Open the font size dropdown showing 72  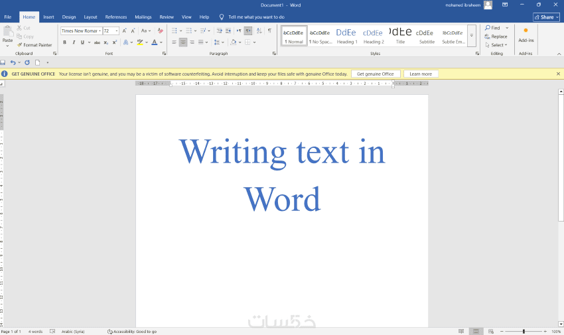[117, 31]
